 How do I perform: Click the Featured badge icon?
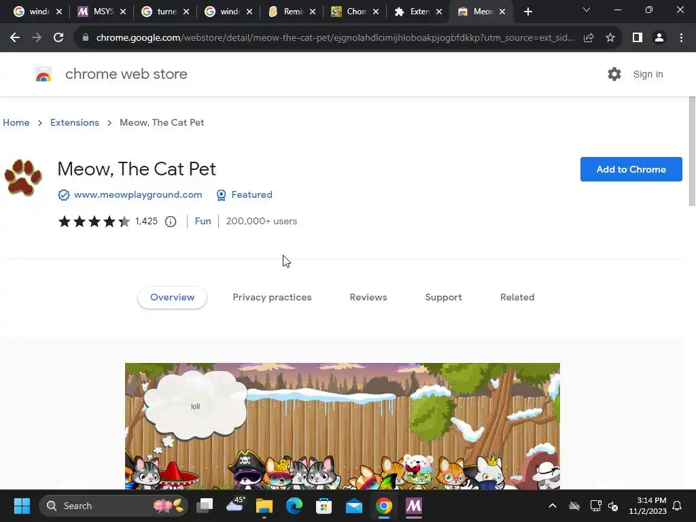pyautogui.click(x=221, y=195)
